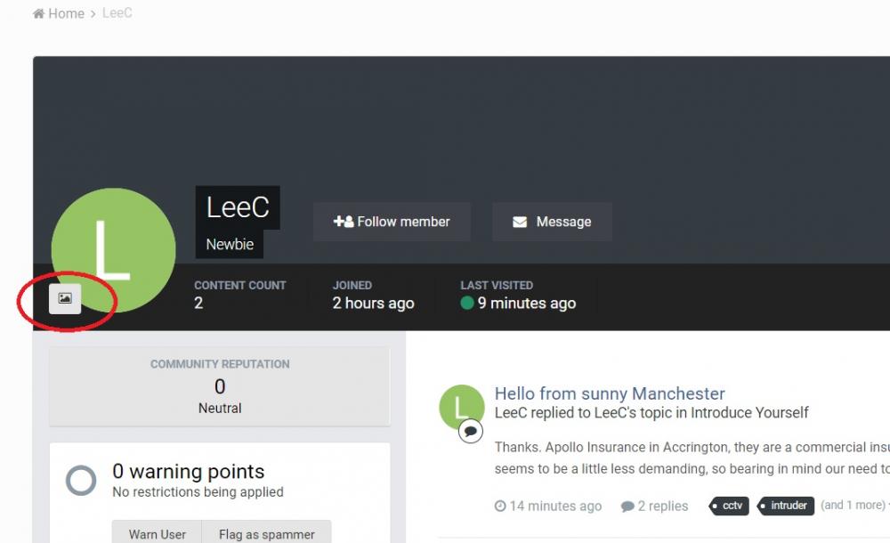Click the warning points circle indicator

(81, 481)
